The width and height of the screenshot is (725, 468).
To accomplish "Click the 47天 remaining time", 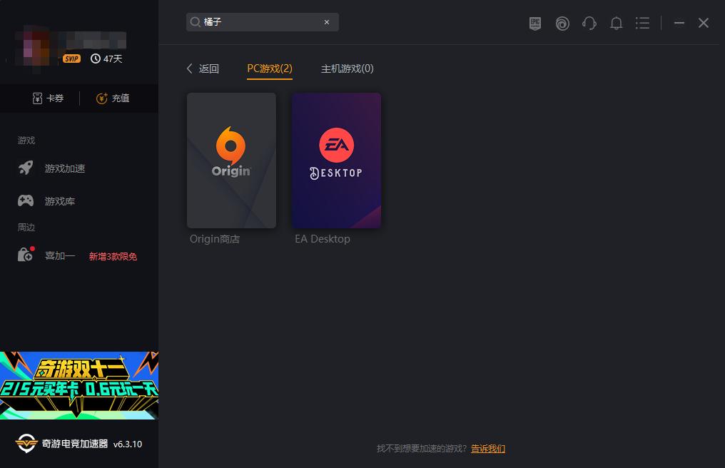I will click(106, 58).
